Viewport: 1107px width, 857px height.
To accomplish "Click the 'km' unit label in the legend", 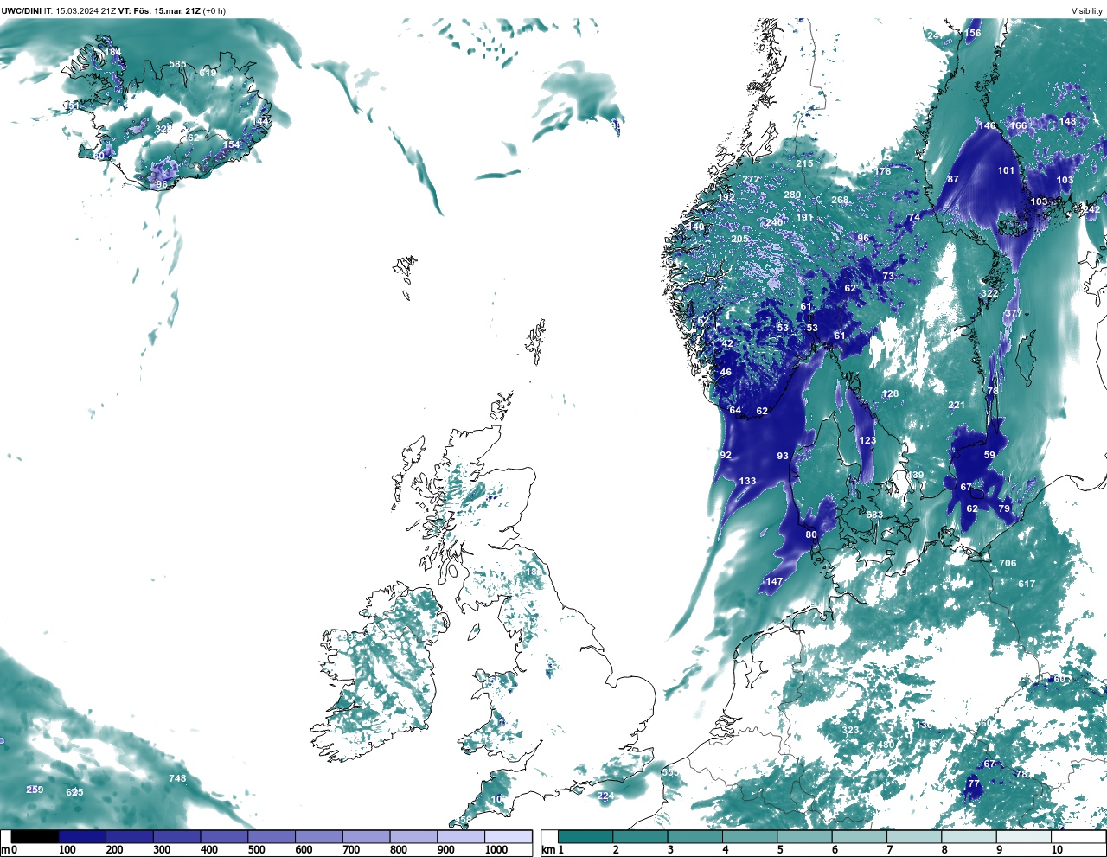I will [x=547, y=849].
